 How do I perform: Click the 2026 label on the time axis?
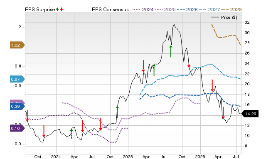tap(200, 157)
